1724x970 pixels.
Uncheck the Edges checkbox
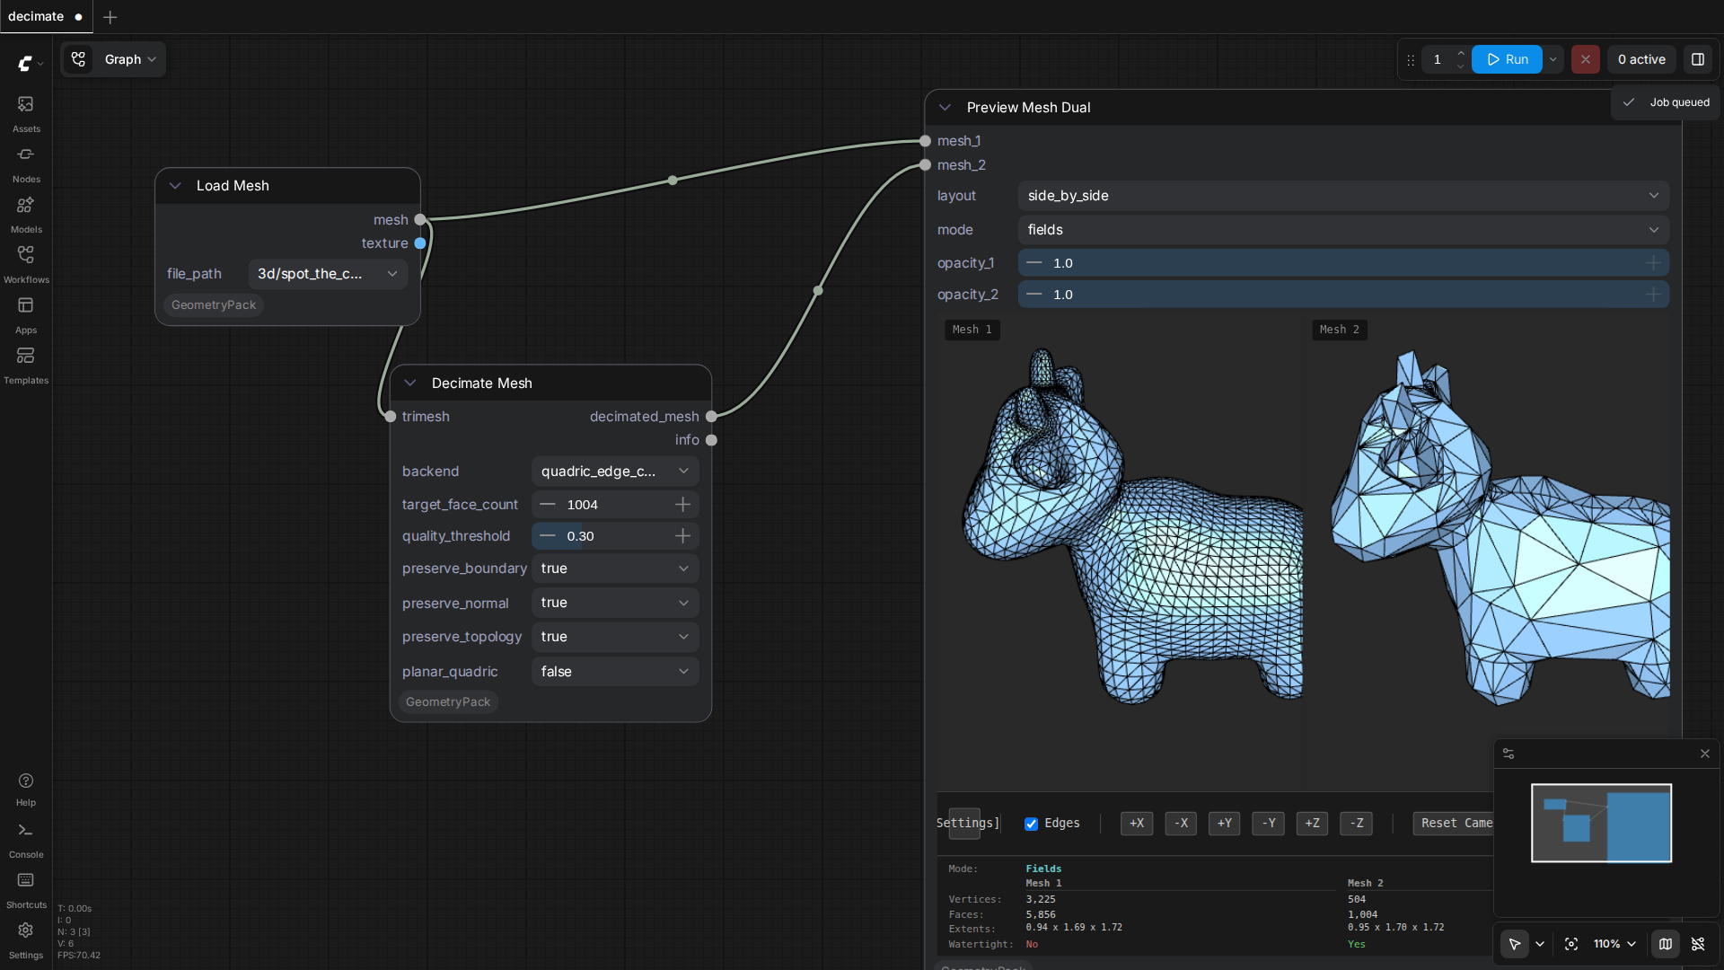(1032, 824)
